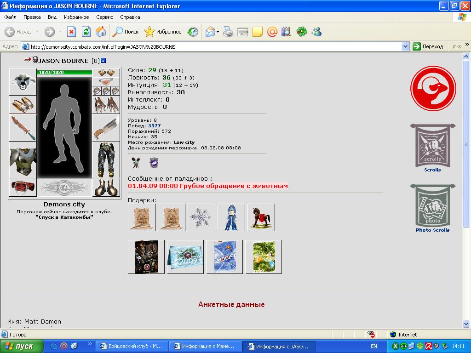Select the necklace equipment slot
471x353 pixels.
click(x=106, y=82)
